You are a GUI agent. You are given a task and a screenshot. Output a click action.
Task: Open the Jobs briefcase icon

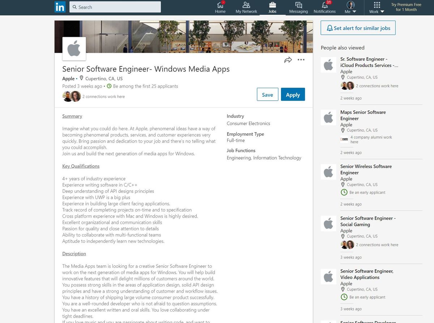273,5
